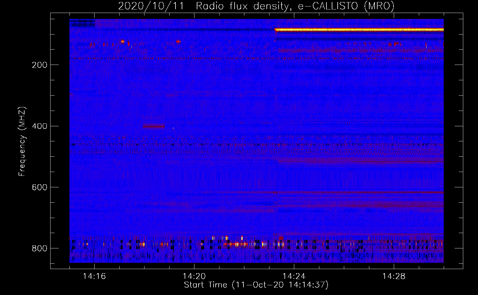Screen dimensions: 478x295
Task: Click the 200 frequency tick label
Action: (x=39, y=65)
